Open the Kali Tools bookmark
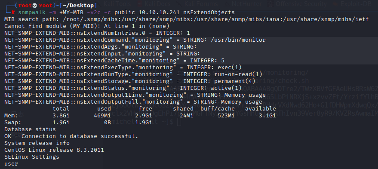 pyautogui.click(x=117, y=4)
